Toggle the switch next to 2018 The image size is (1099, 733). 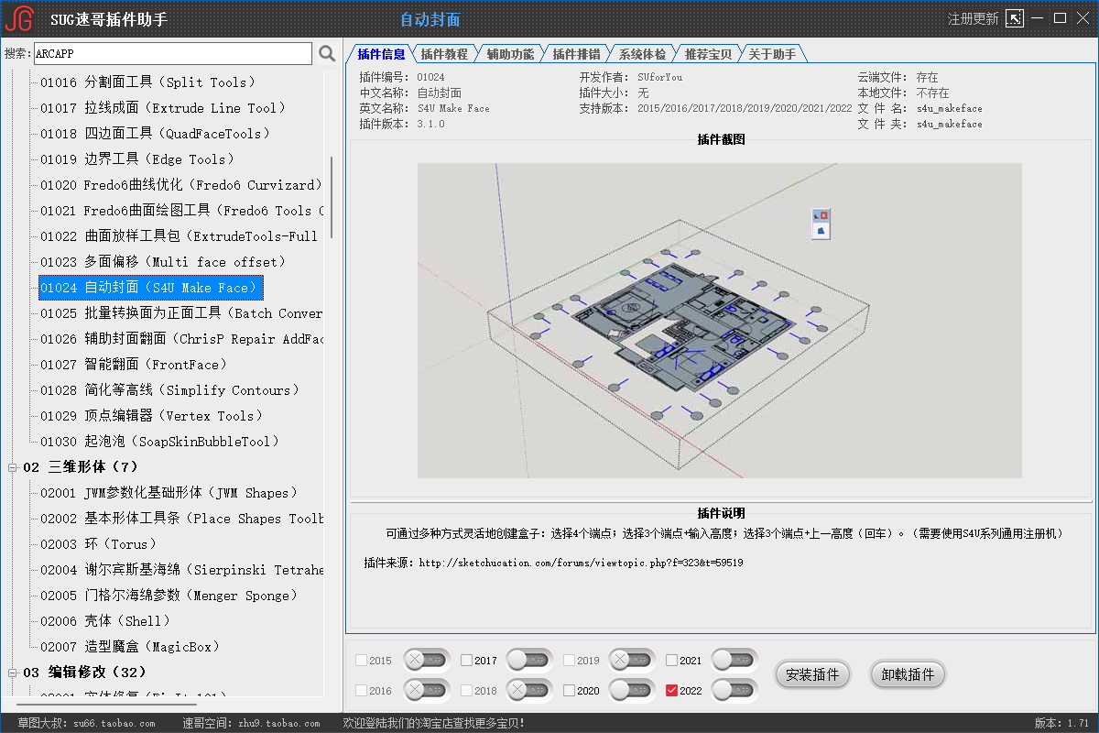point(529,690)
